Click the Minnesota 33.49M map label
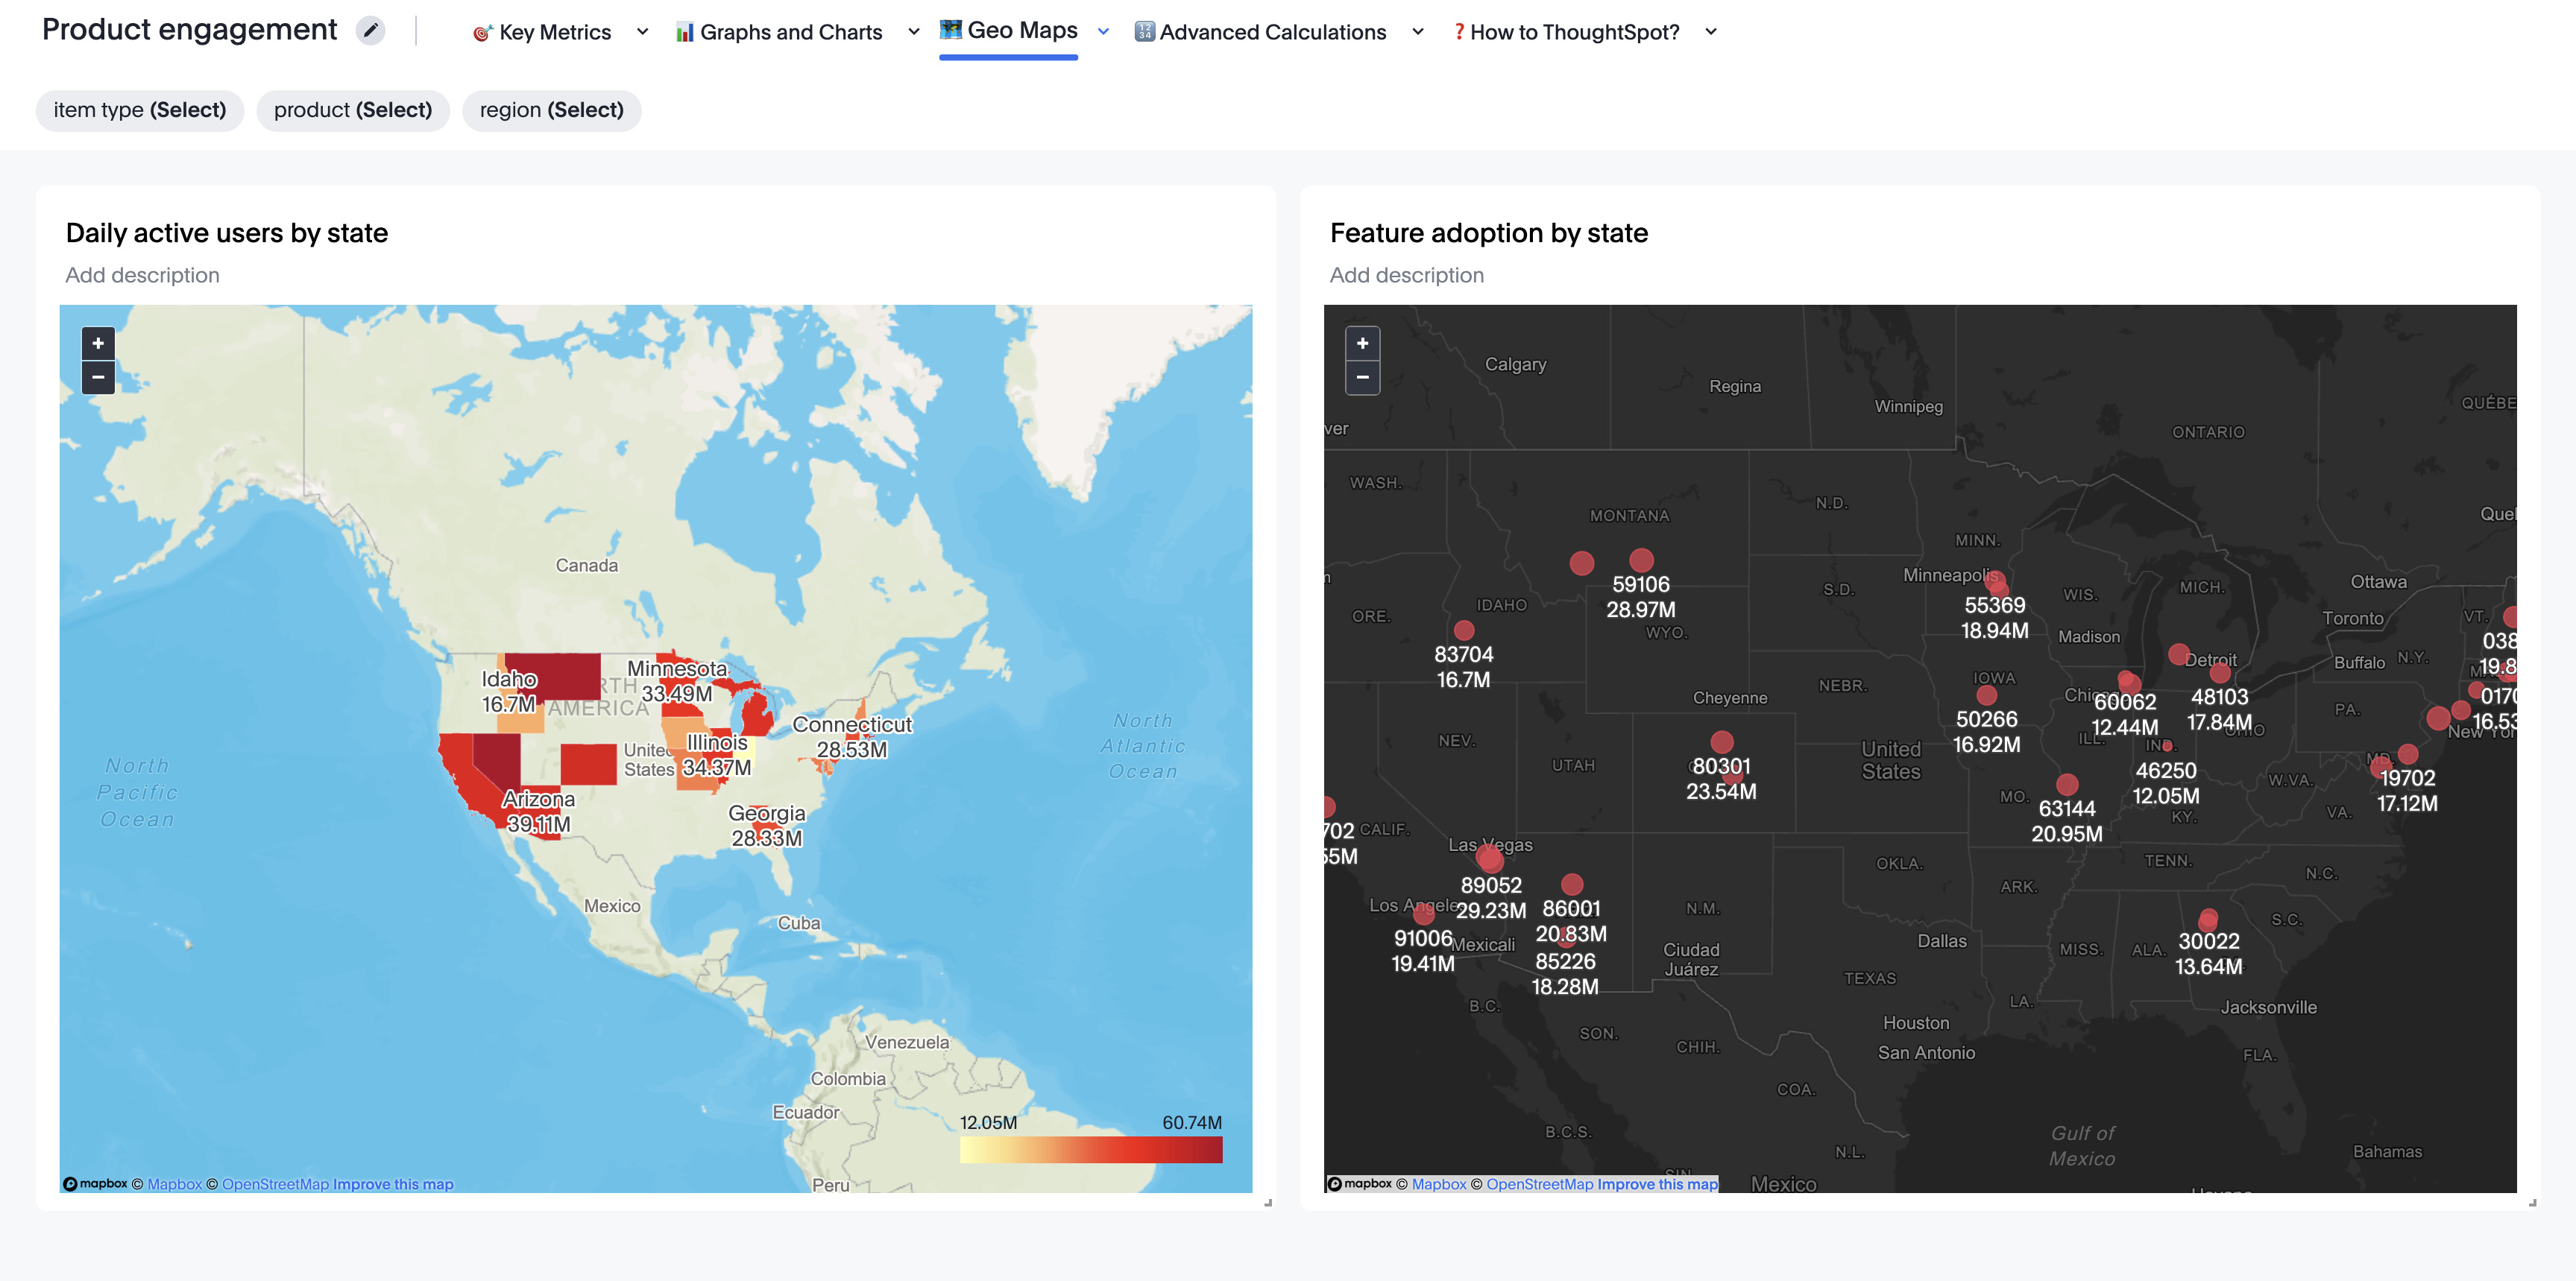Viewport: 2576px width, 1281px height. click(x=677, y=680)
